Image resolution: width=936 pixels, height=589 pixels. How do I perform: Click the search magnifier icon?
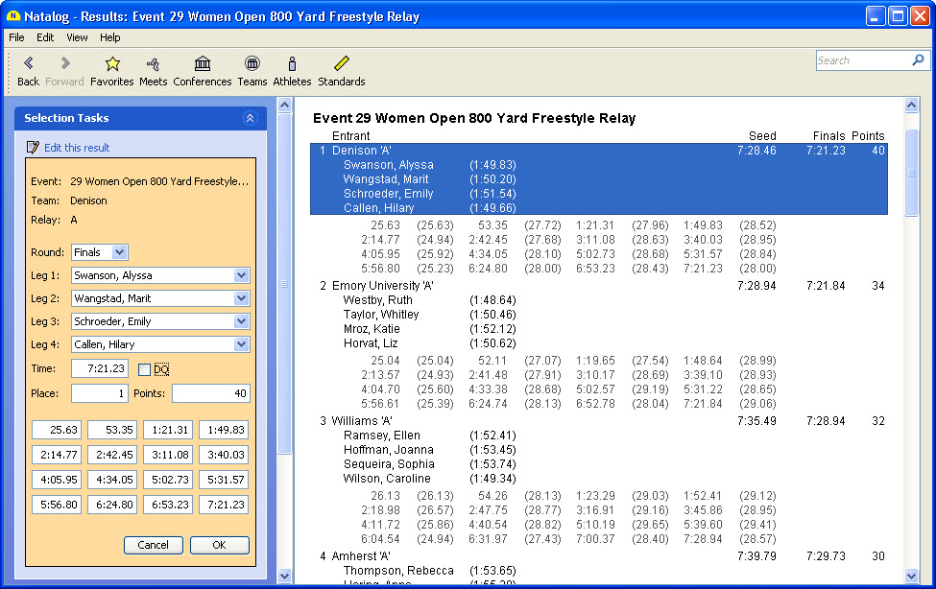918,60
